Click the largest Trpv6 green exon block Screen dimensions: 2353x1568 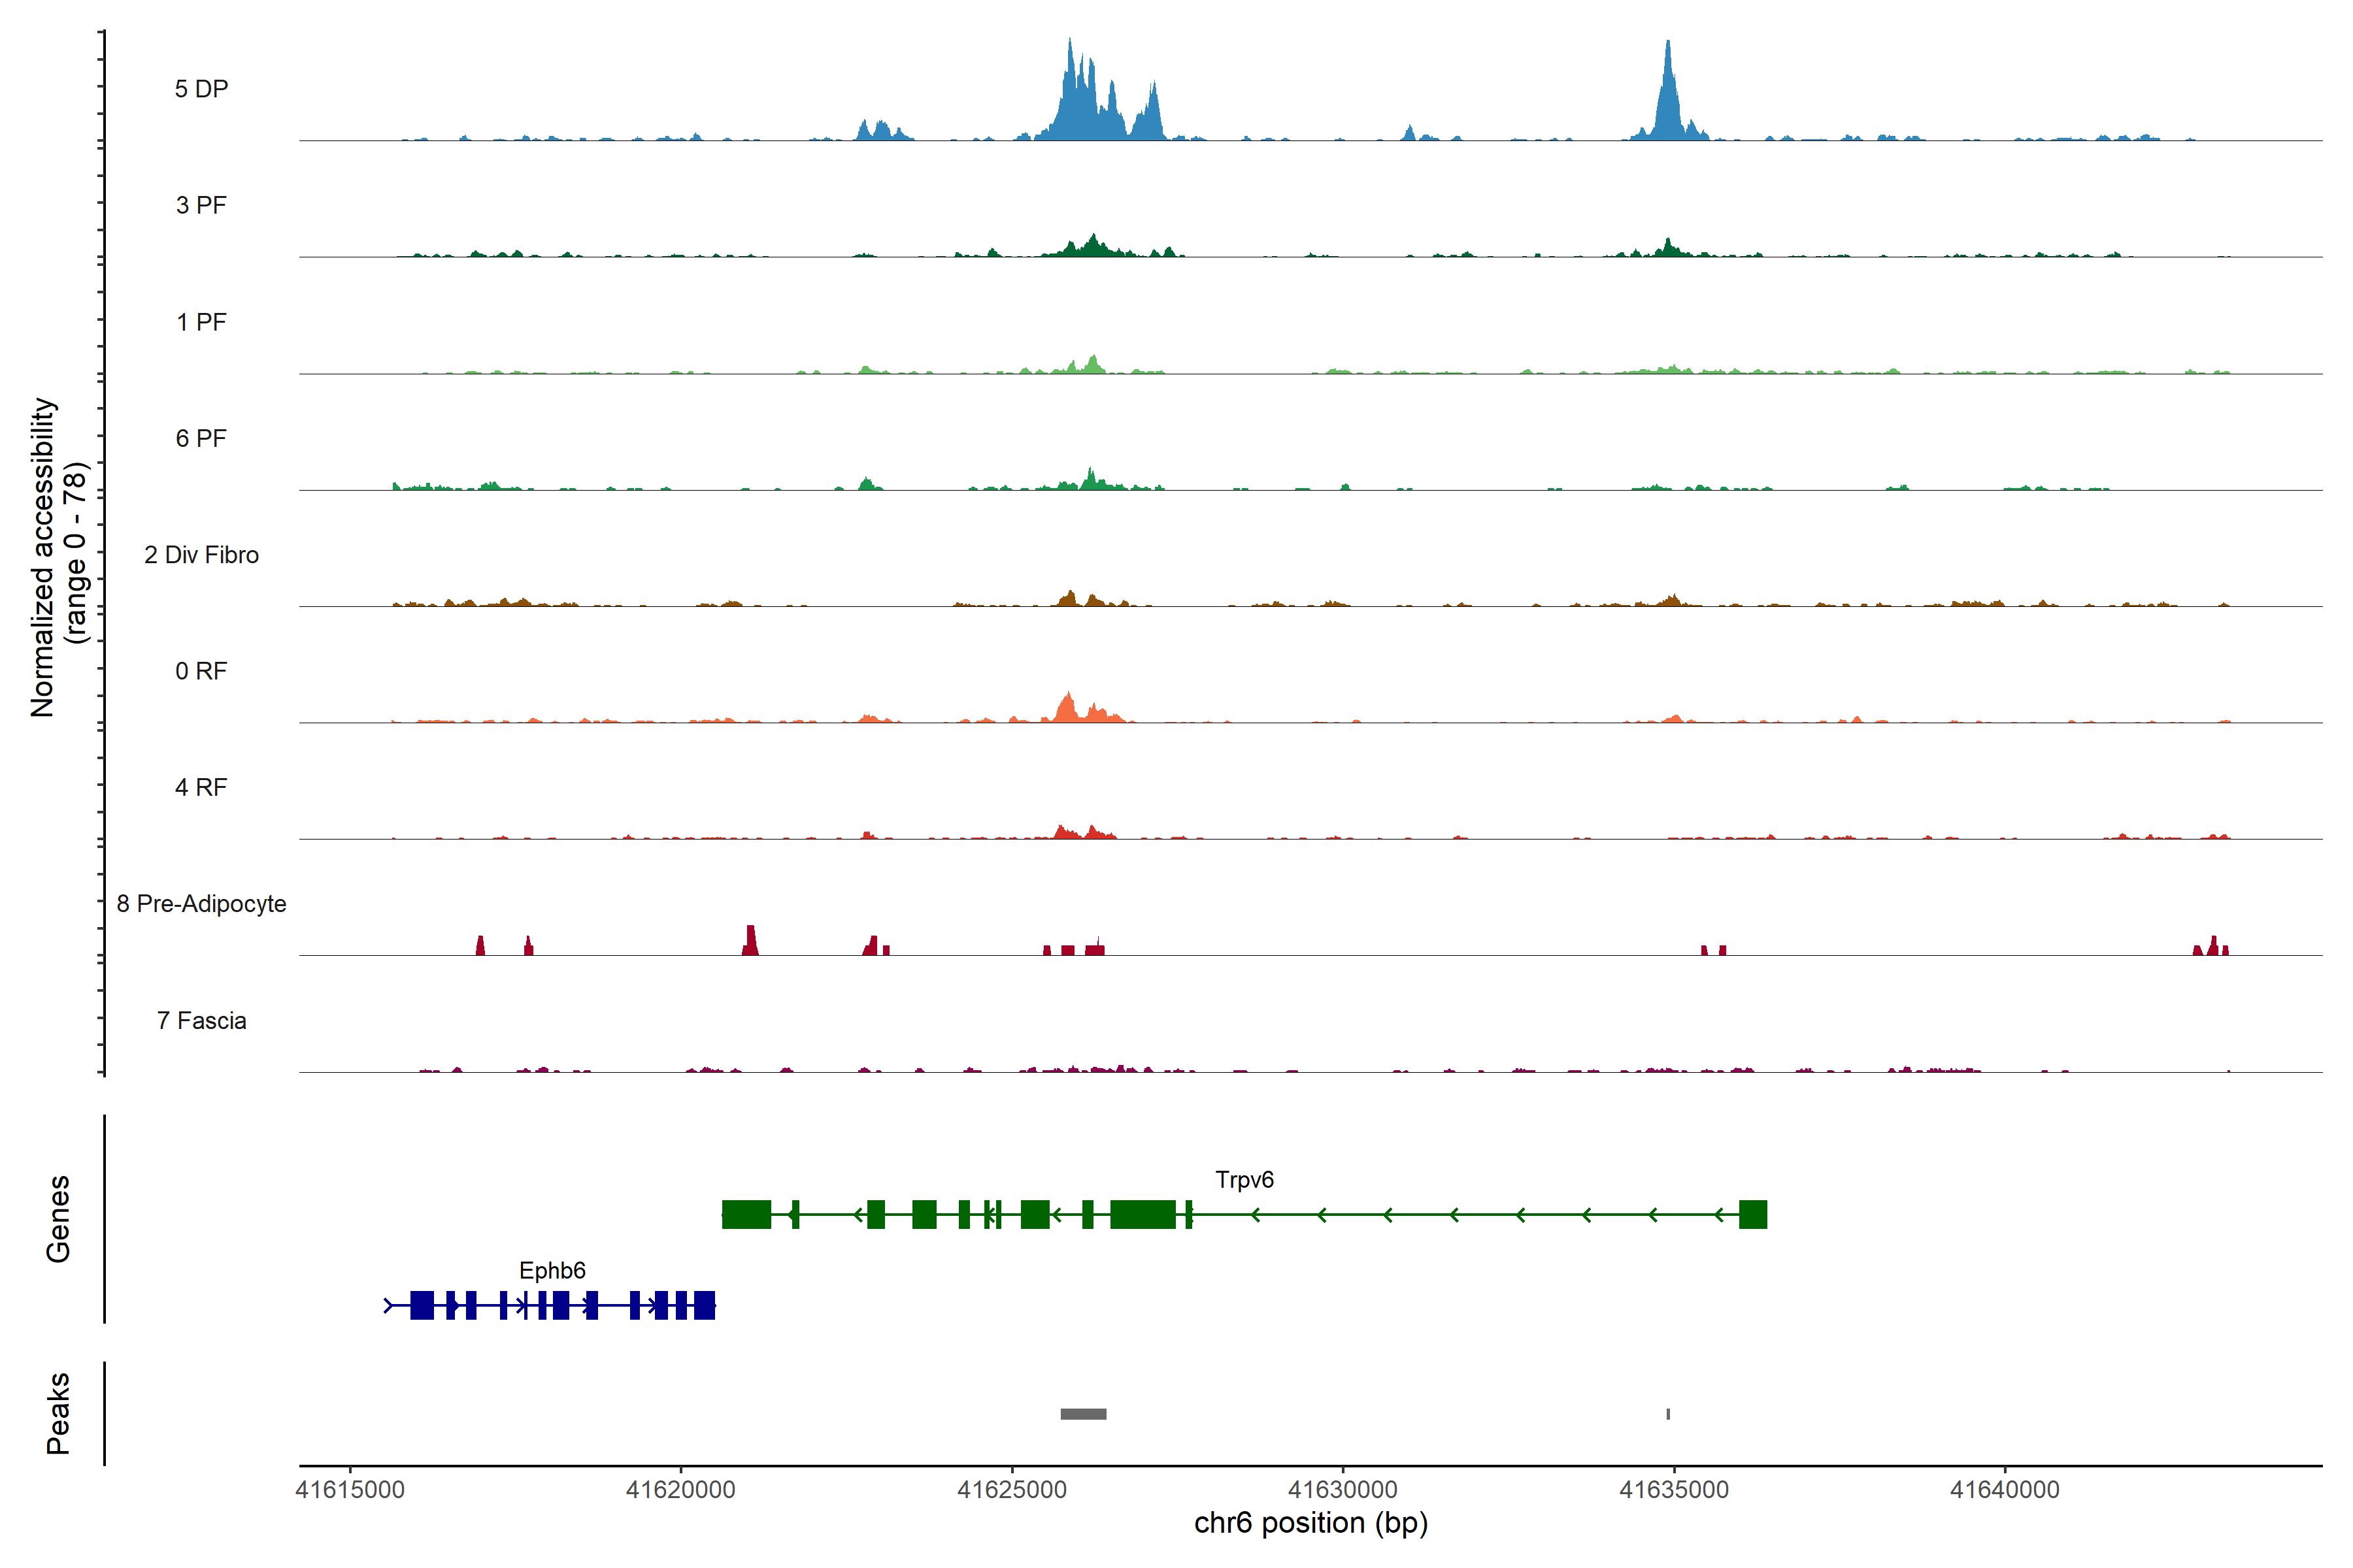(1143, 1215)
